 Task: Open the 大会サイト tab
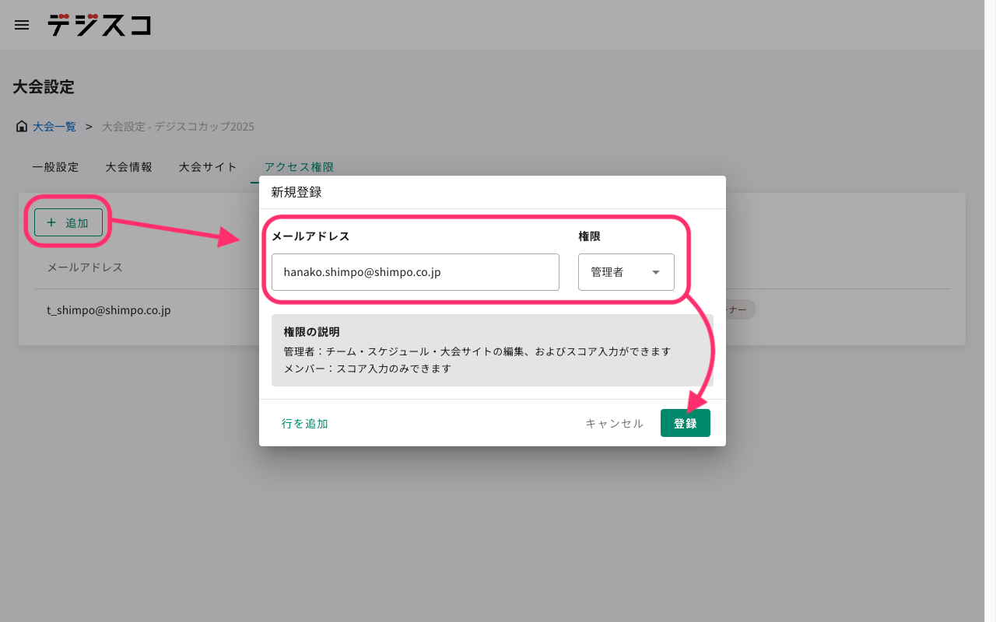point(207,166)
